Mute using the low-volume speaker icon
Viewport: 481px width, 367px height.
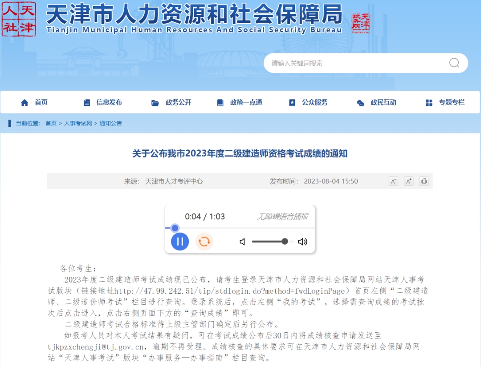tap(242, 242)
